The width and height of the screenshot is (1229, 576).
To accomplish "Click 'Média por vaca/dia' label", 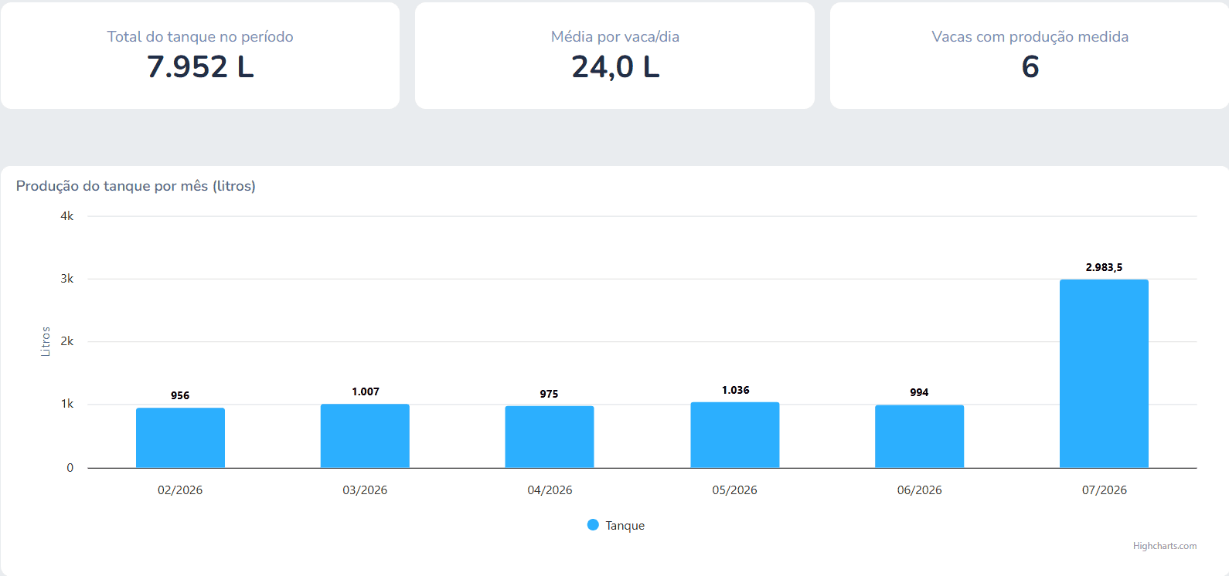I will (x=615, y=36).
